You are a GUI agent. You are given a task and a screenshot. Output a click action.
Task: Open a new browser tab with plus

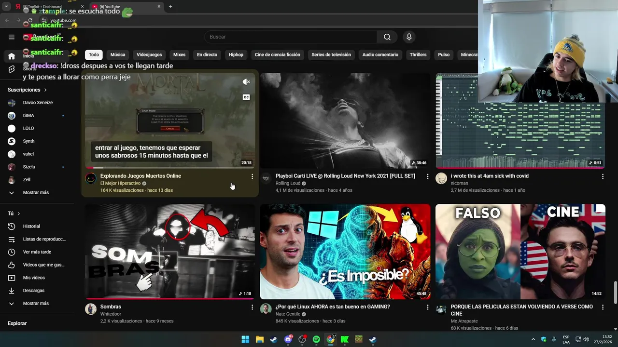(170, 7)
